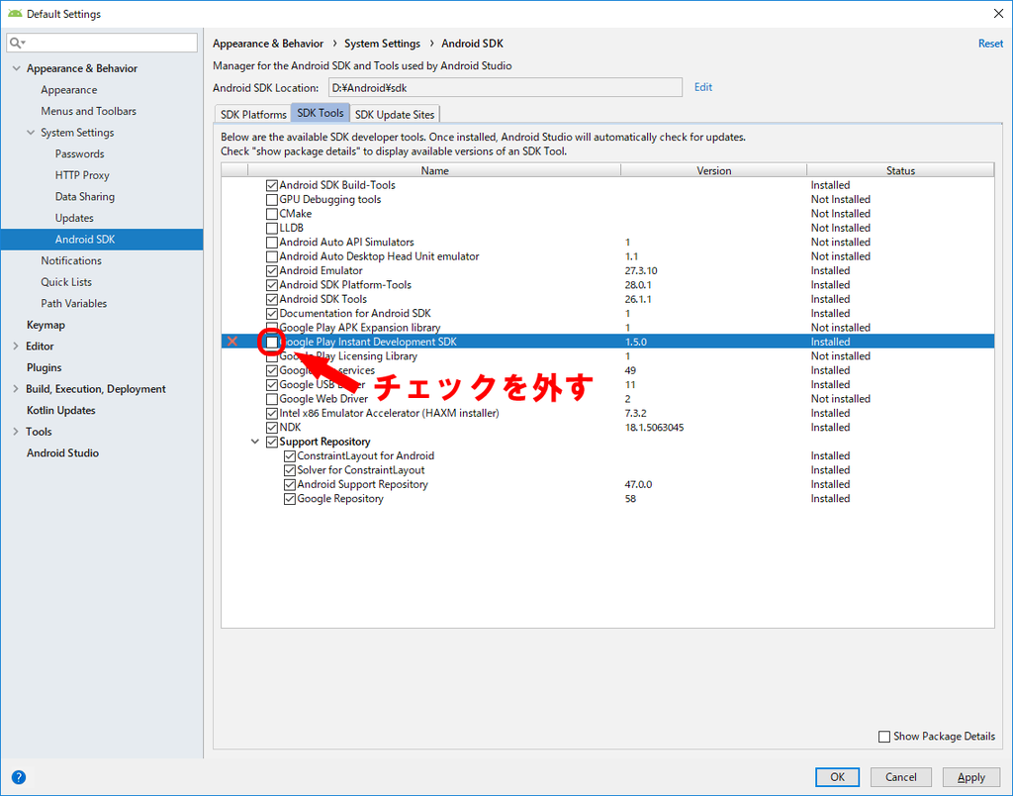
Task: Open HTTP Proxy settings
Action: pos(82,175)
